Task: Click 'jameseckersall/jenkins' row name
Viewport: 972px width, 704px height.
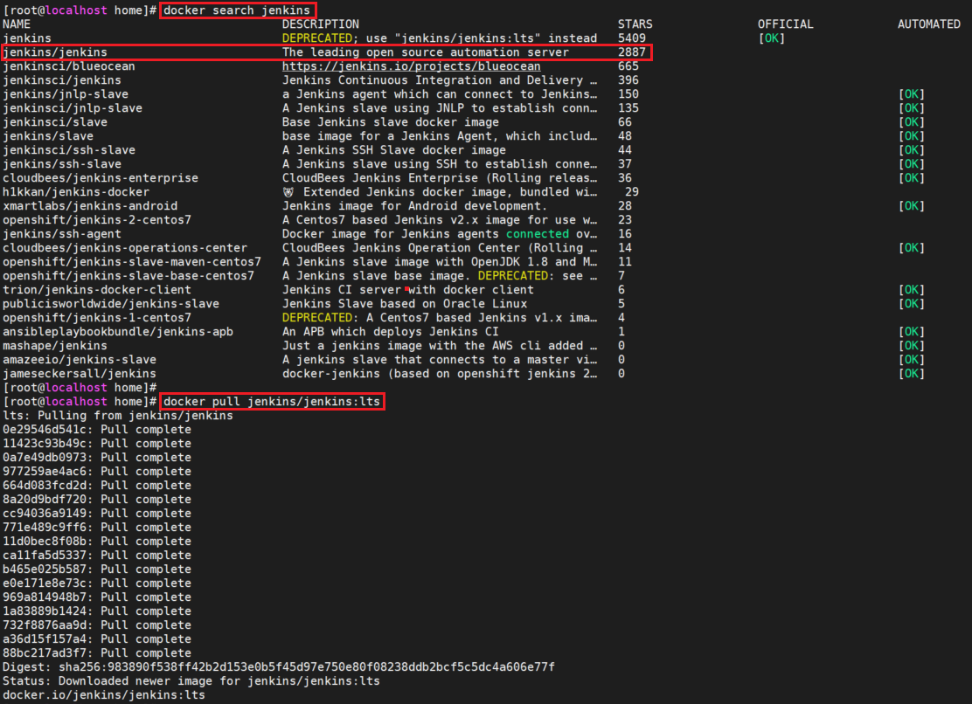Action: (x=80, y=373)
